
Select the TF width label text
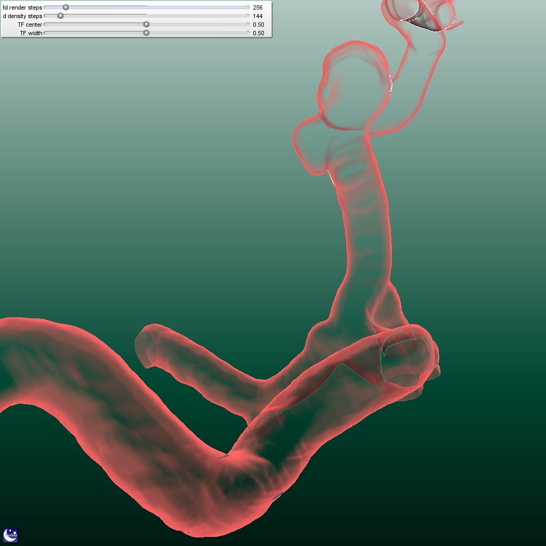pyautogui.click(x=31, y=33)
